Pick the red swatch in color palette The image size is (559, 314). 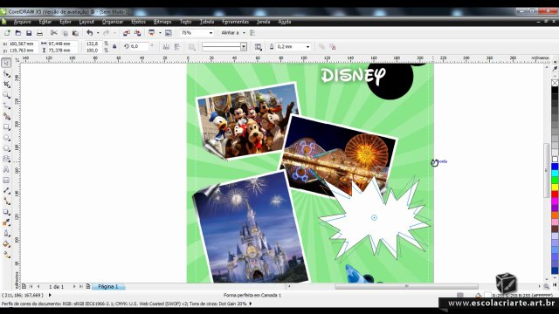(555, 195)
